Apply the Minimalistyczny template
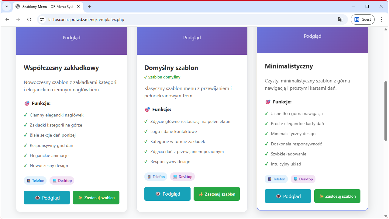Image resolution: width=389 pixels, height=219 pixels. point(337,196)
